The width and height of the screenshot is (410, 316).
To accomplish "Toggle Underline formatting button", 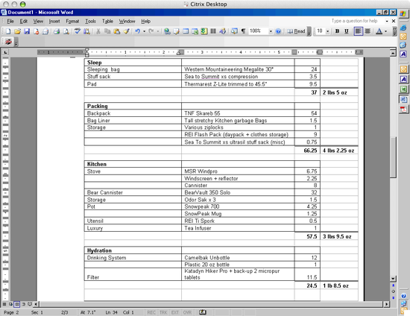I will pos(347,31).
